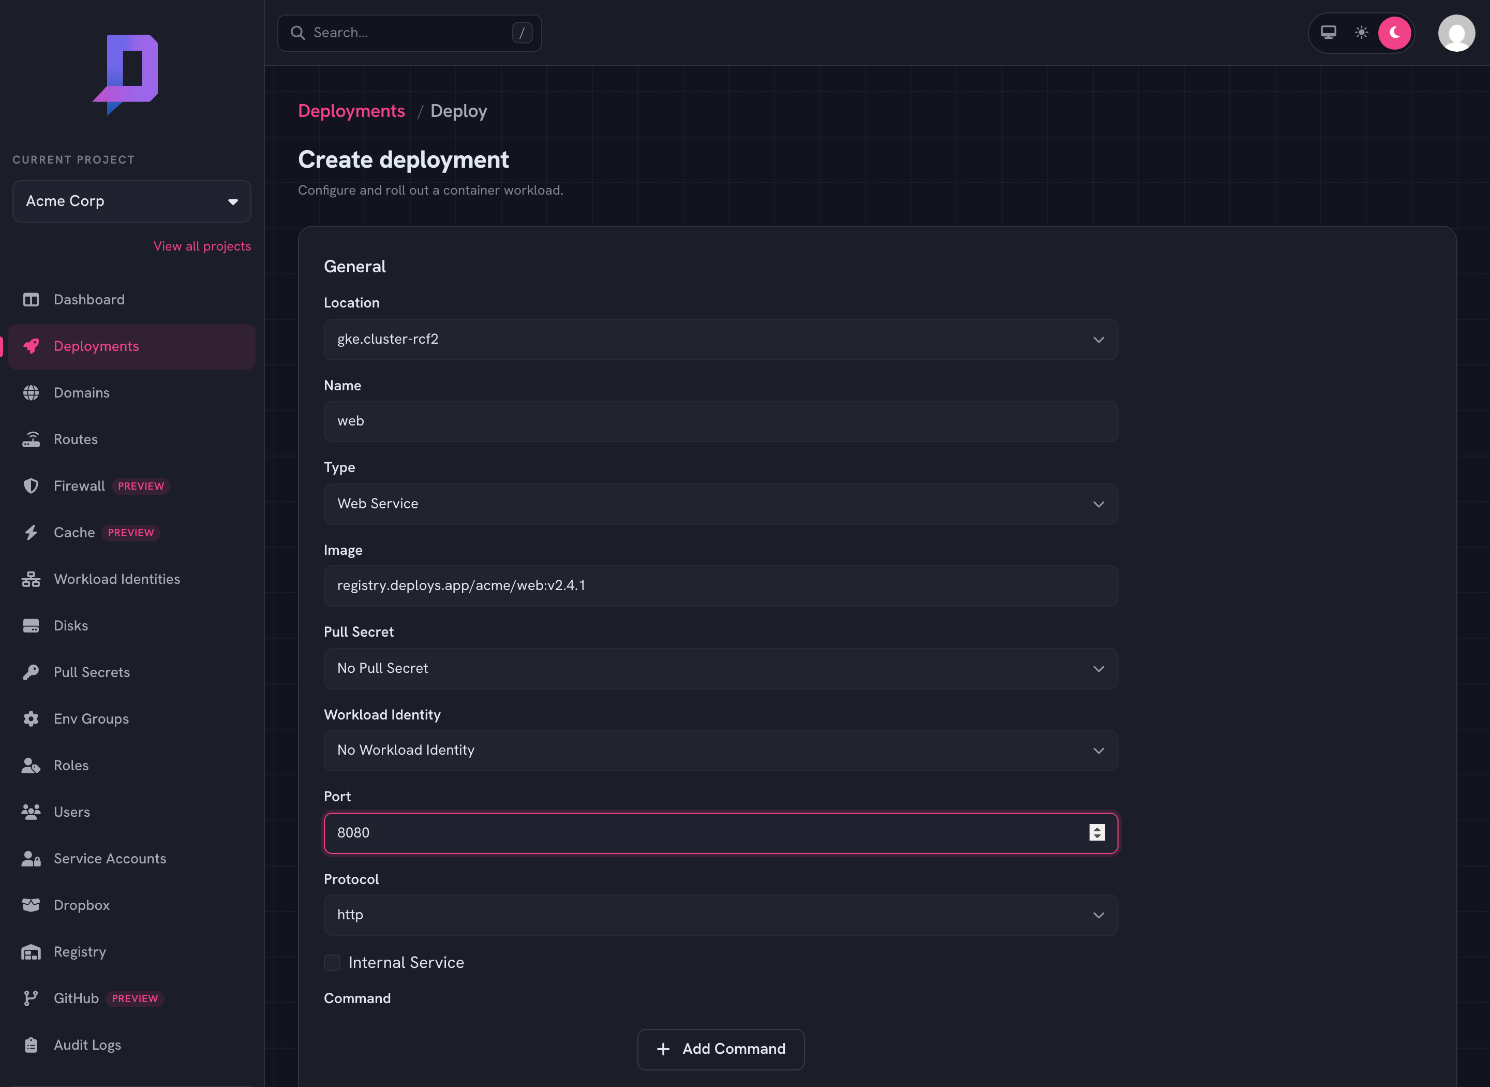1490x1087 pixels.
Task: Click Deployments breadcrumb link
Action: (x=351, y=111)
